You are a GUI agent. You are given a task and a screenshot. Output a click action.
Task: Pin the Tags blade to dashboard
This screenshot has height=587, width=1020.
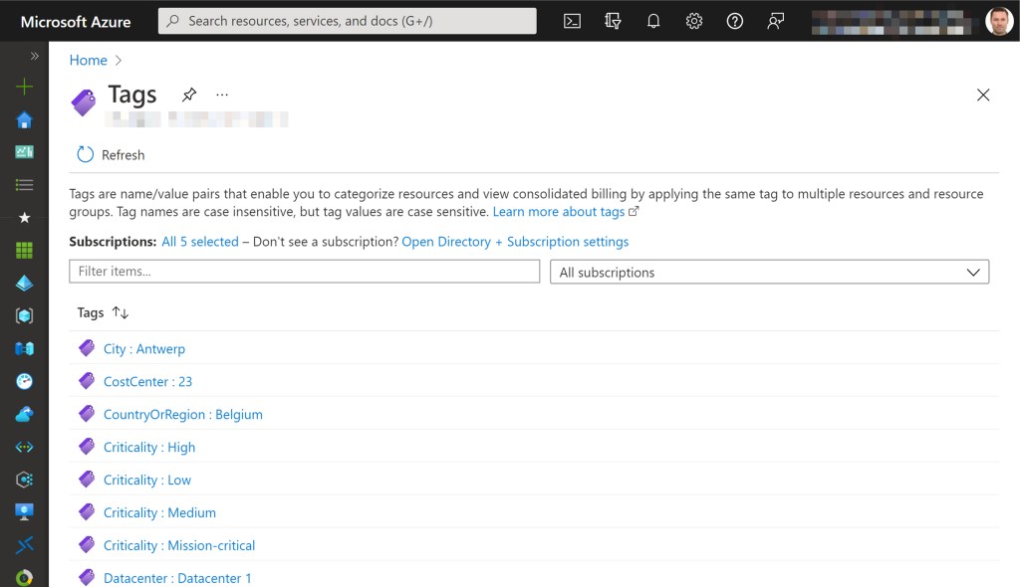(189, 95)
